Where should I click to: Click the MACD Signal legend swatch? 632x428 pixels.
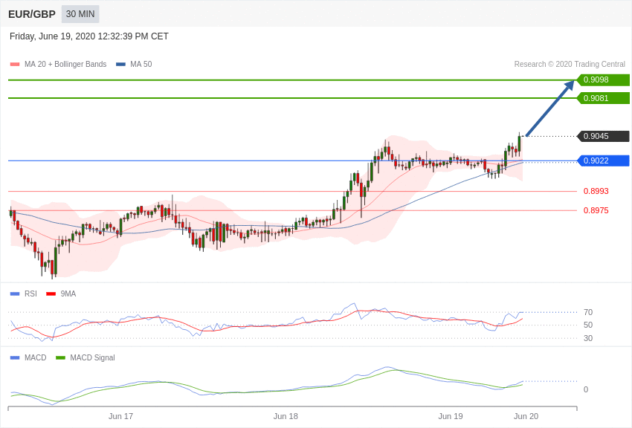[x=60, y=357]
